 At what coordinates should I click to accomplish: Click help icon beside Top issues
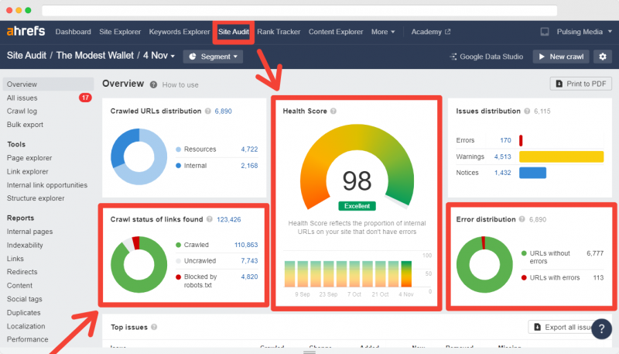[x=154, y=327]
